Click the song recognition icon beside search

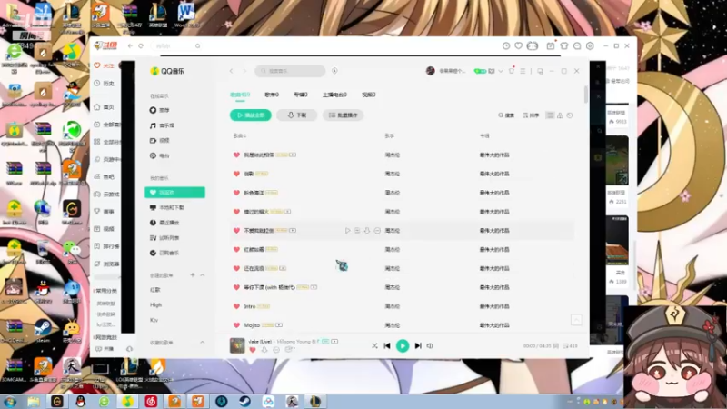pos(334,71)
